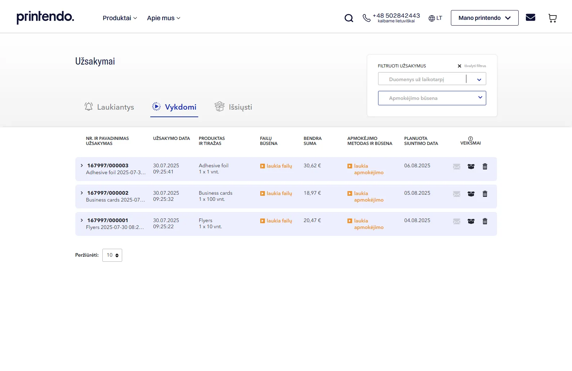Click trash icon for Business cards order

(485, 194)
